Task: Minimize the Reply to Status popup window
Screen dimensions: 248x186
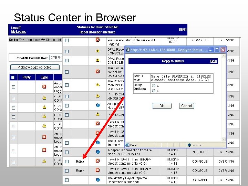Action: 210,50
